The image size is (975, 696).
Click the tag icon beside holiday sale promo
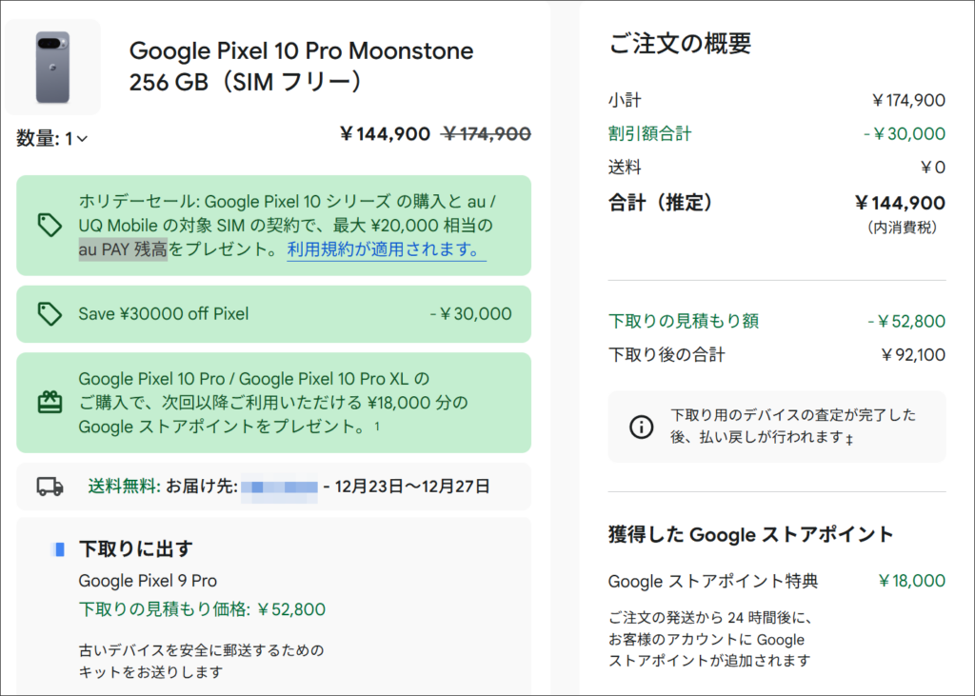[x=50, y=226]
